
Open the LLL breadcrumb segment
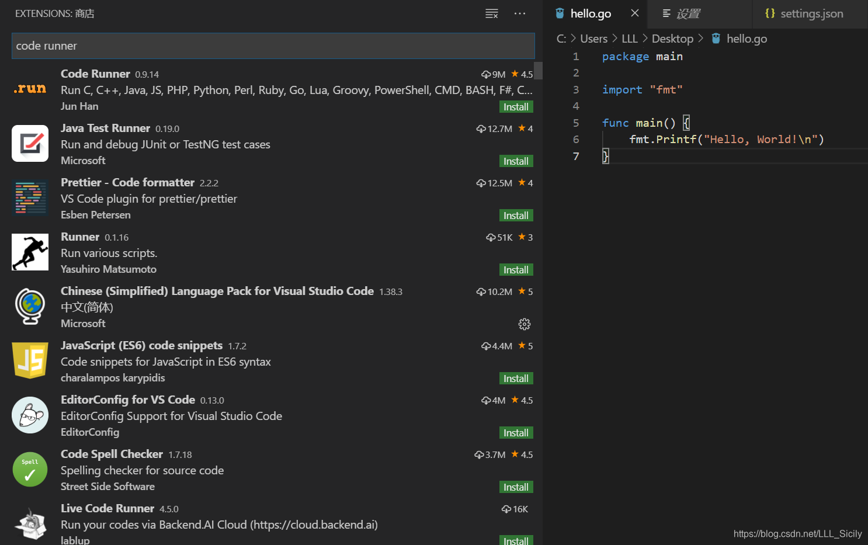pos(630,39)
